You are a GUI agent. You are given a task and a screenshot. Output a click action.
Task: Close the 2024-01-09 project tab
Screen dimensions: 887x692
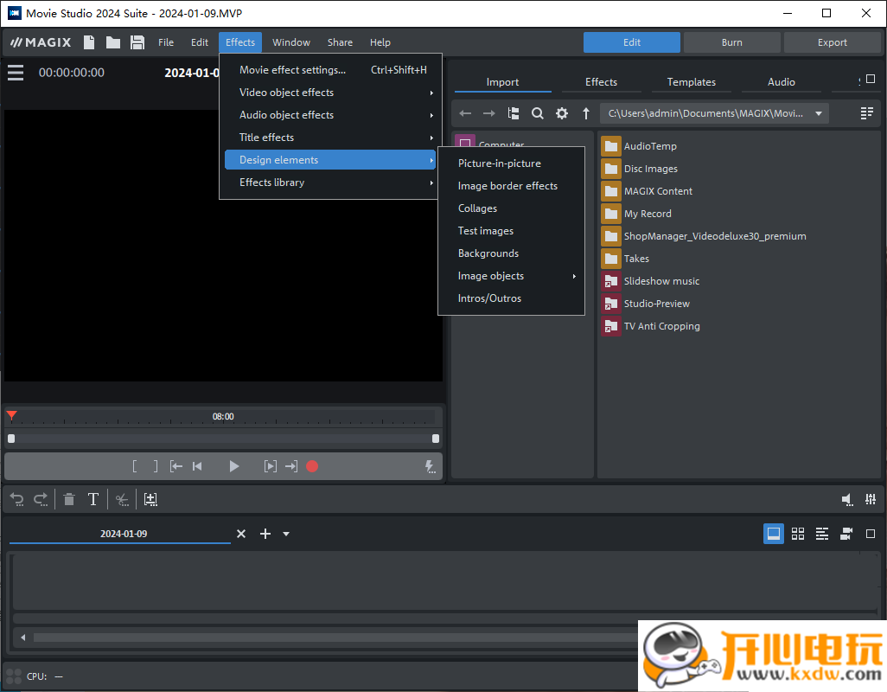(x=241, y=534)
